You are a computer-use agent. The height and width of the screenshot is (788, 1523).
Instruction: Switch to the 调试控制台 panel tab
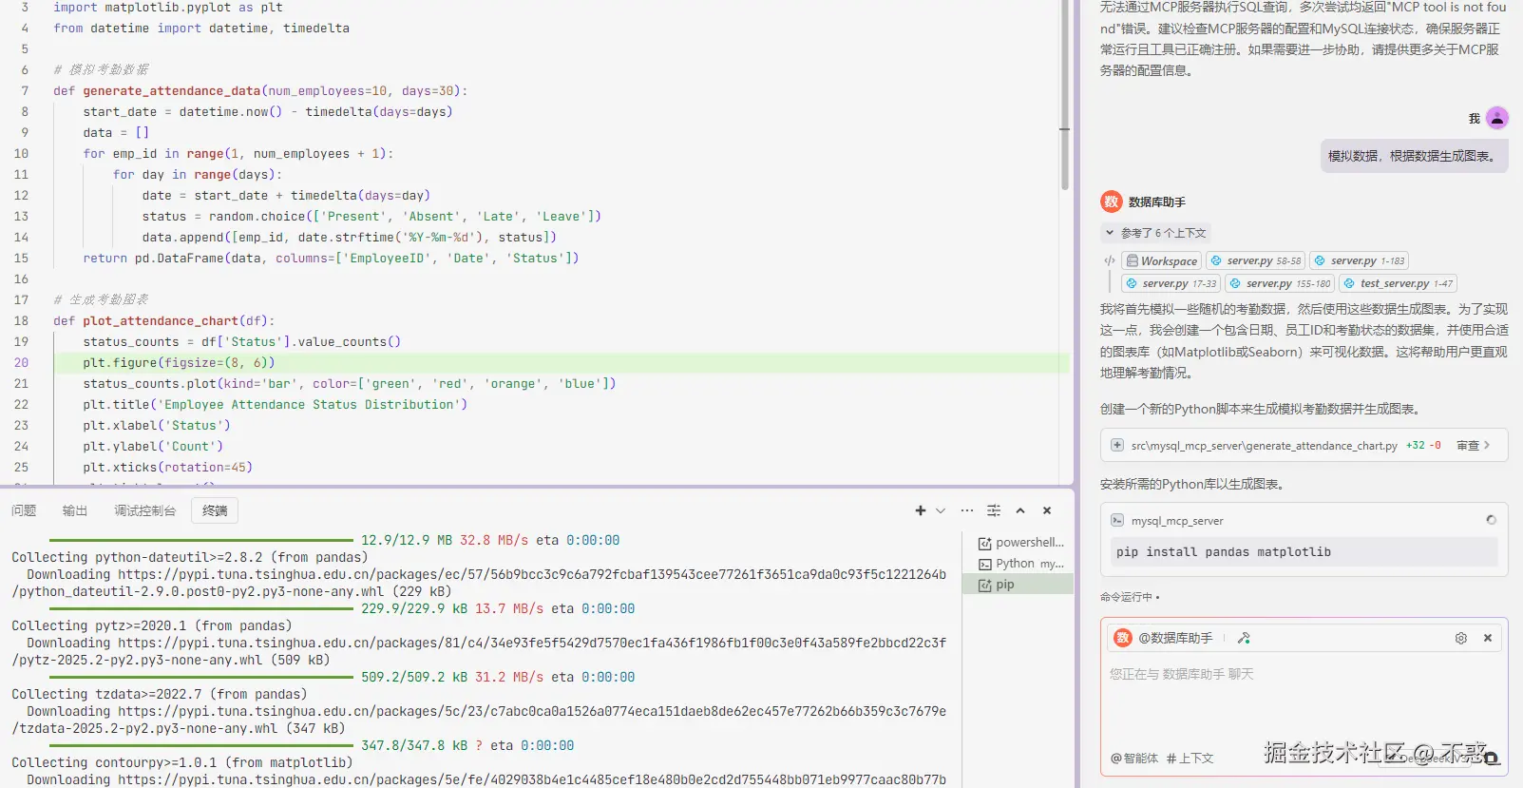coord(145,510)
